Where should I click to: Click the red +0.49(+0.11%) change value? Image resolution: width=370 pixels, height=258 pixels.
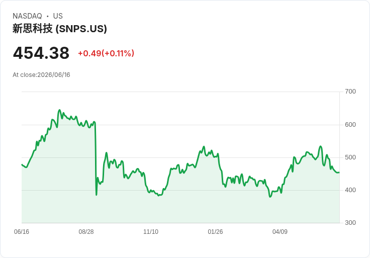(106, 53)
